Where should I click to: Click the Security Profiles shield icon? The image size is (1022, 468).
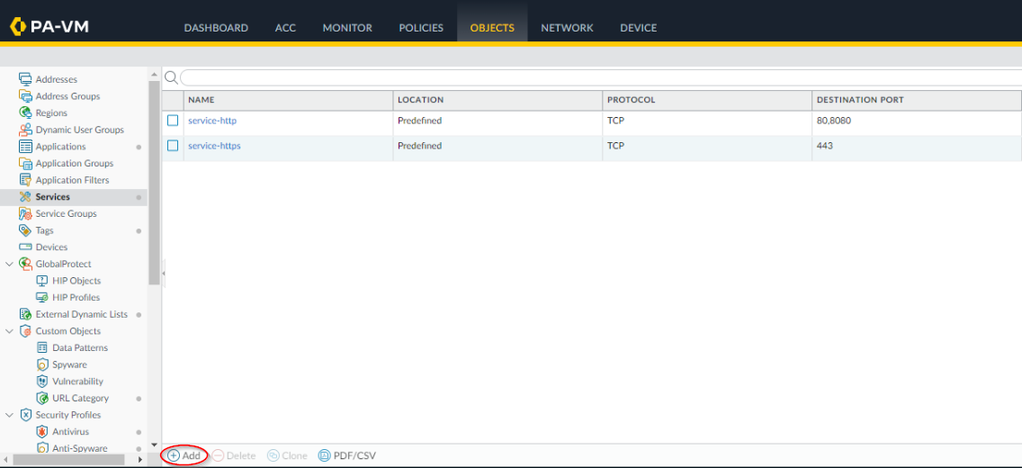pyautogui.click(x=25, y=415)
